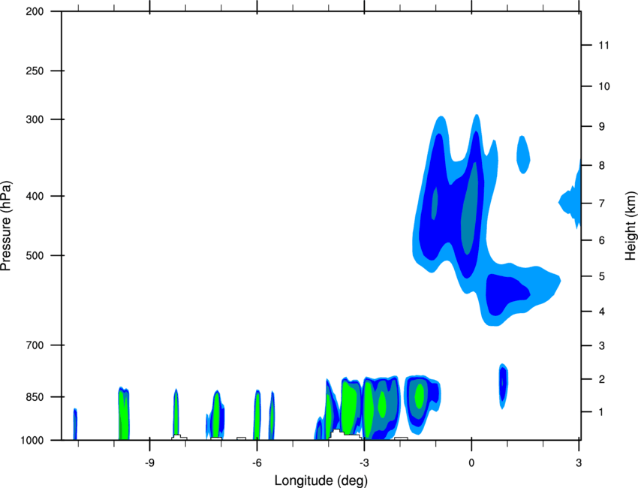Click height tick label 2

click(x=602, y=379)
